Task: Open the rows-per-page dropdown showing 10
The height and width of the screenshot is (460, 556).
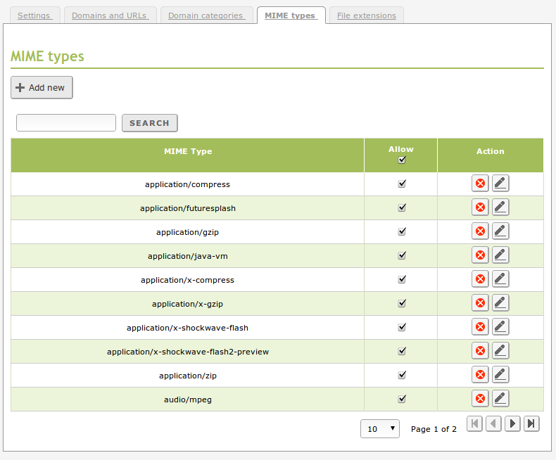Action: 380,429
